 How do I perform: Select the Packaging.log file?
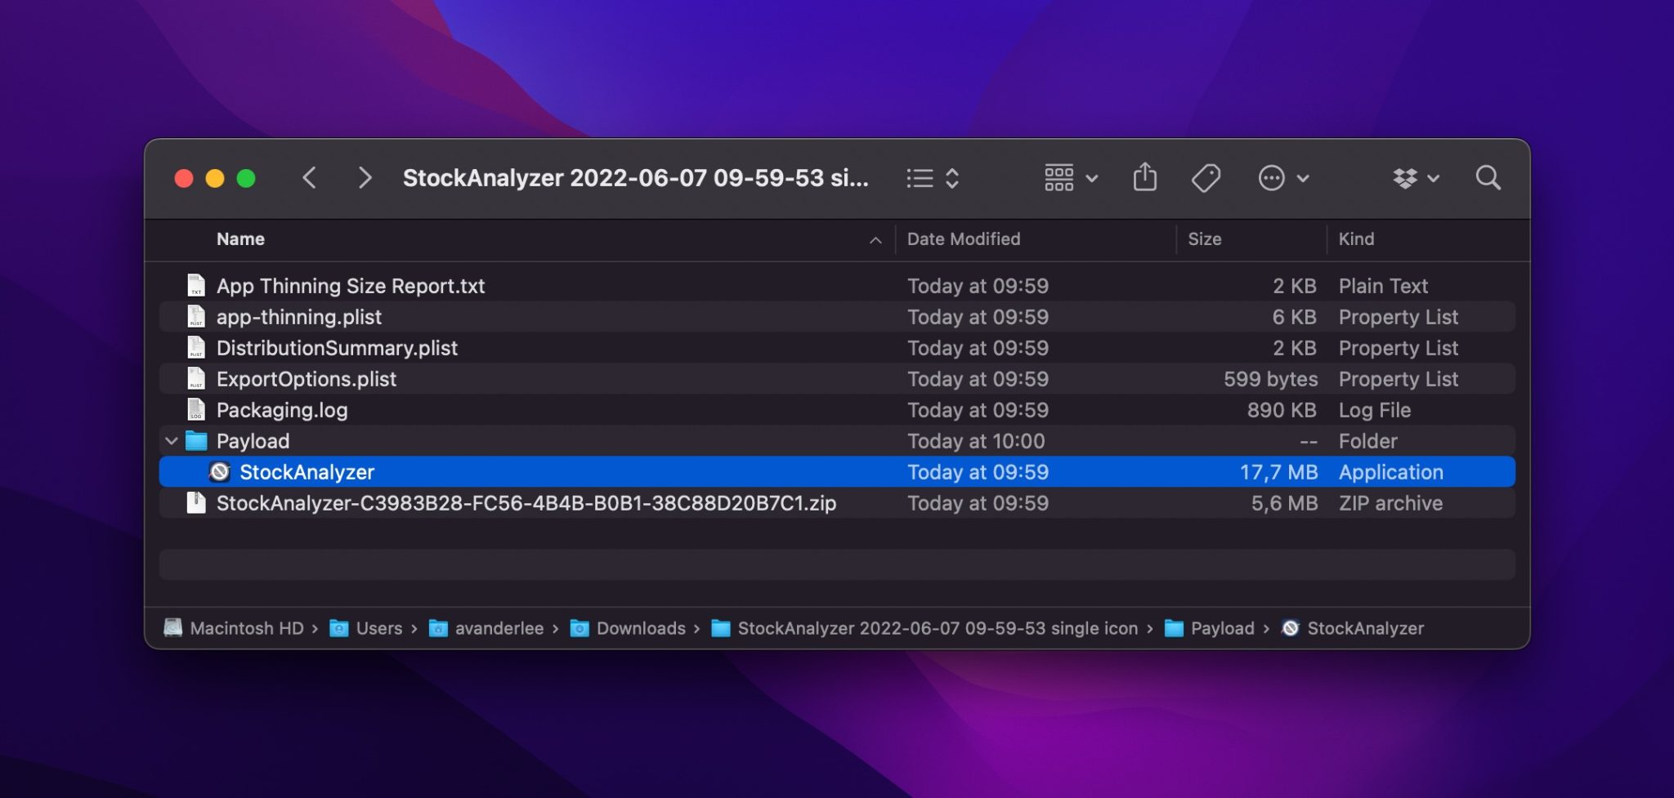pos(282,409)
